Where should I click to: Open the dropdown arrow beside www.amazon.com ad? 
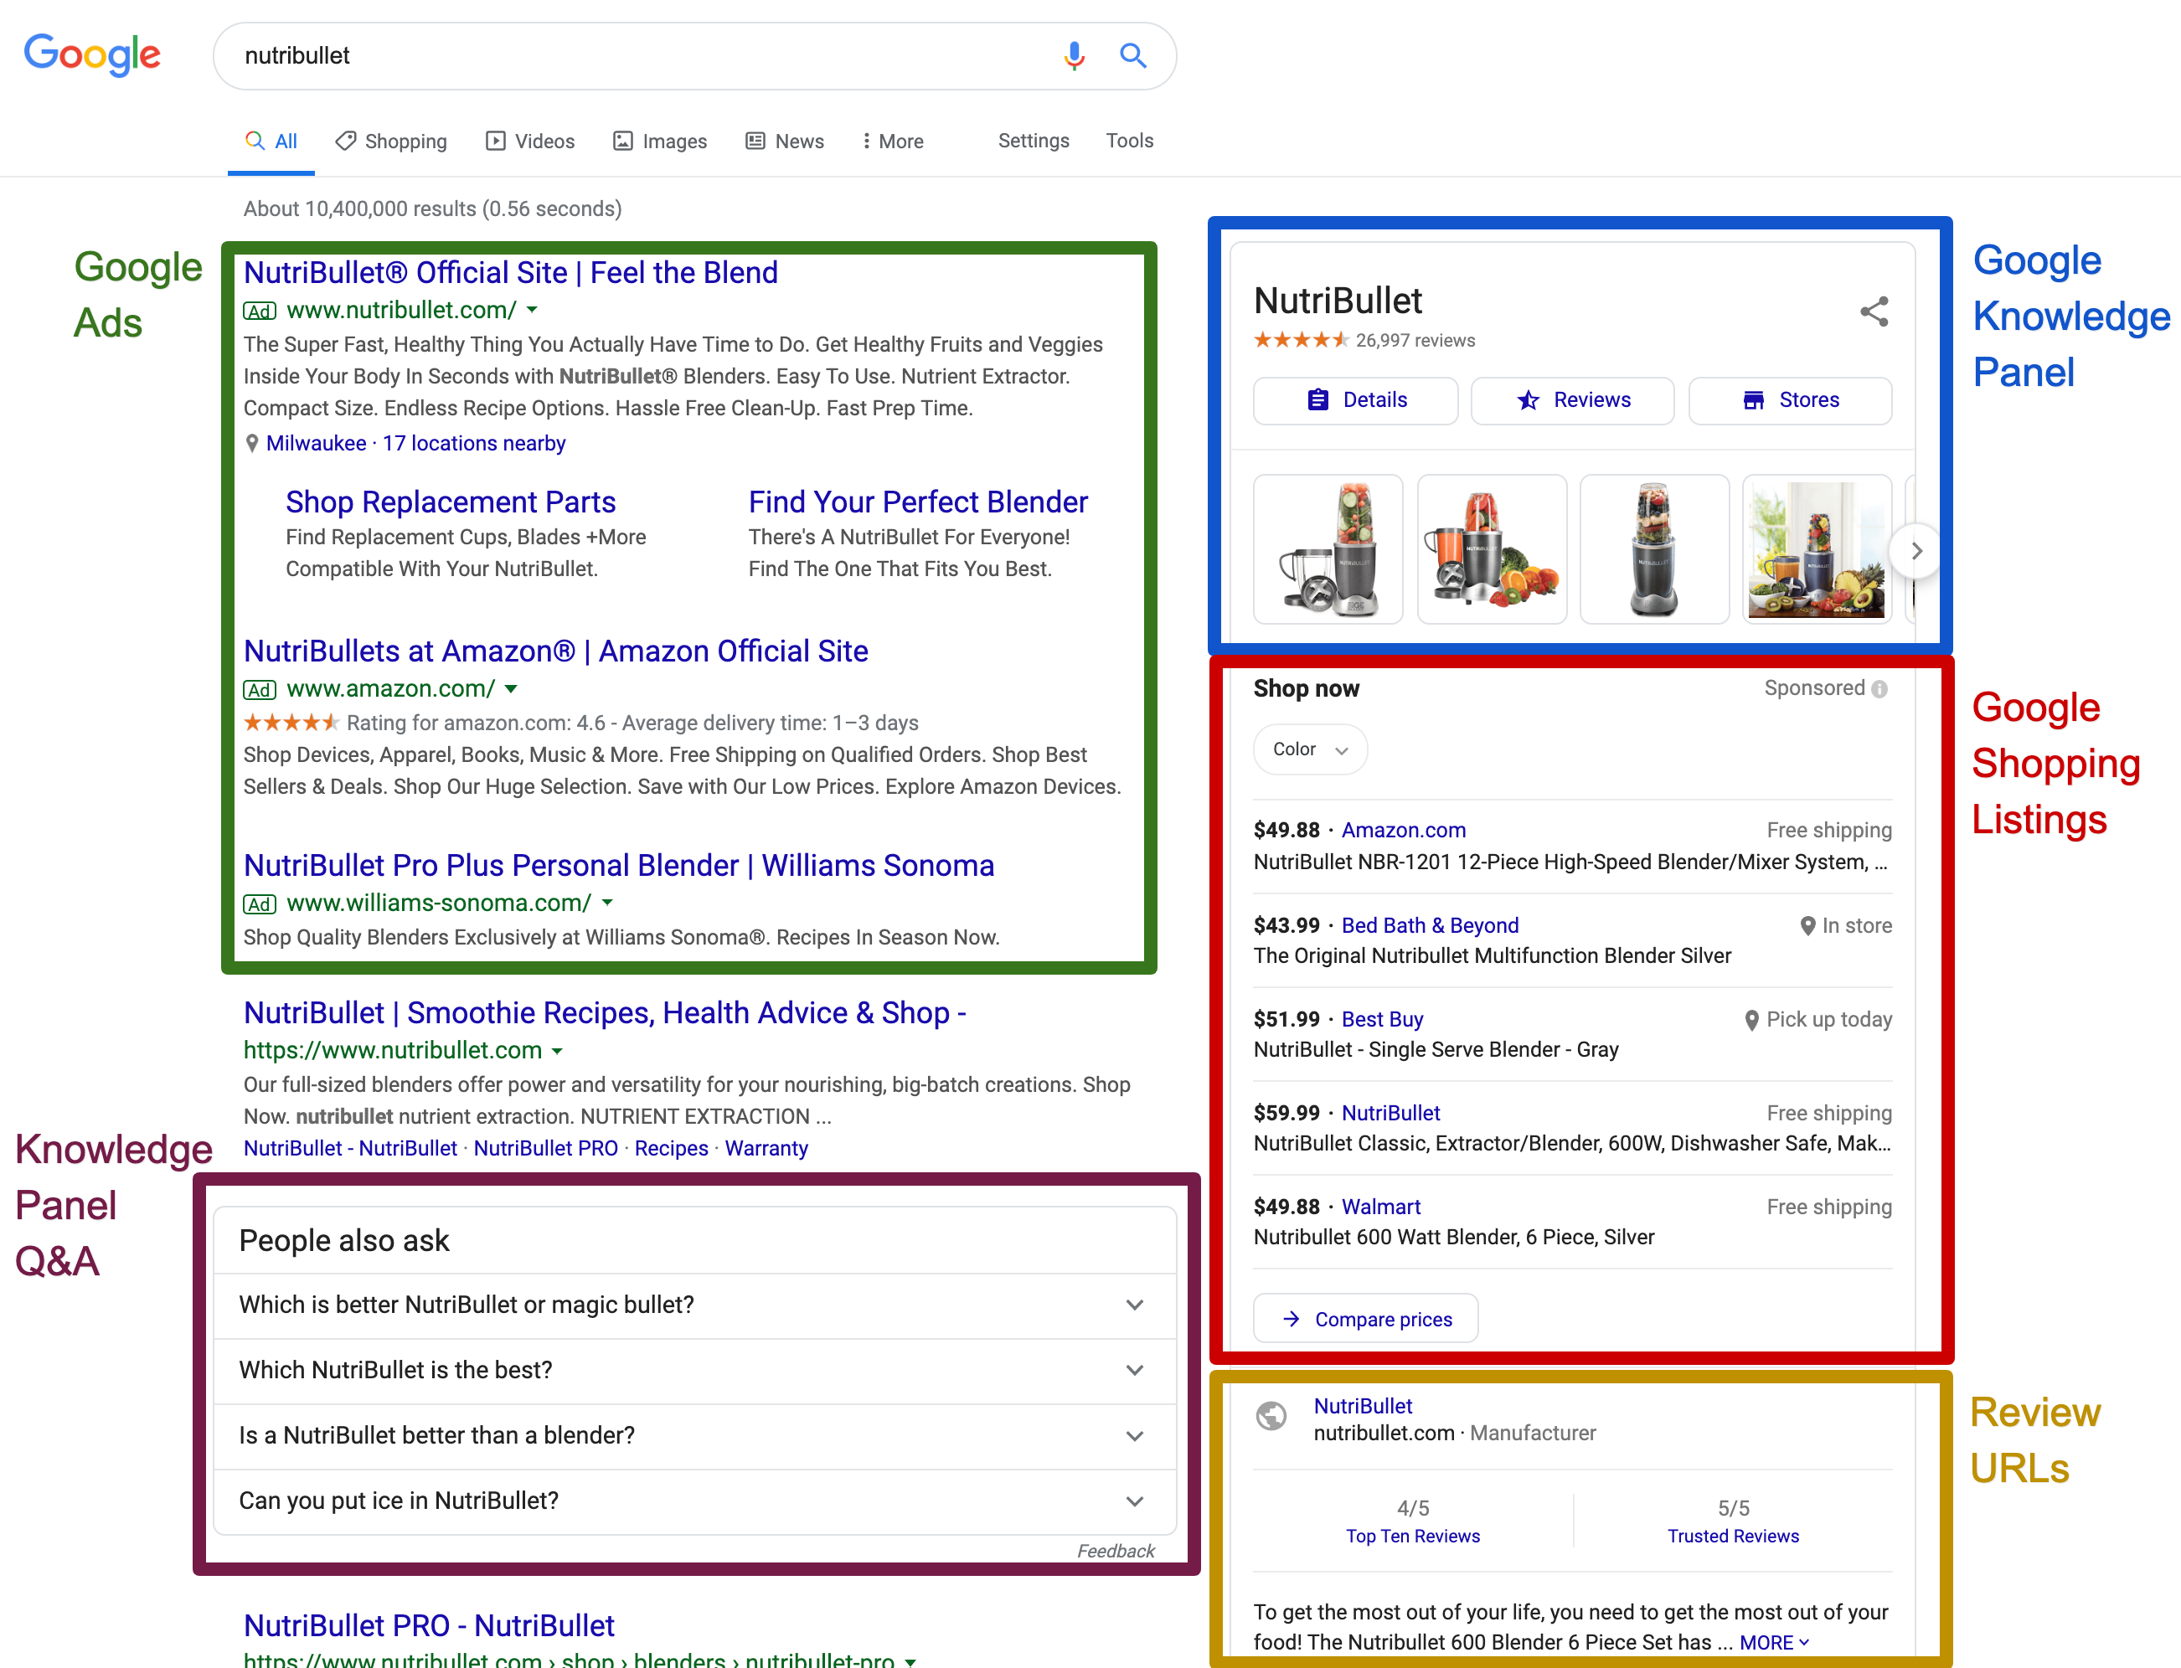(x=512, y=689)
